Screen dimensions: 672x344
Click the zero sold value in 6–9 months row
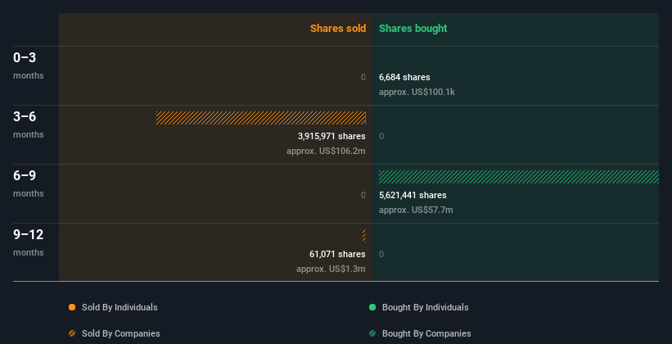363,195
